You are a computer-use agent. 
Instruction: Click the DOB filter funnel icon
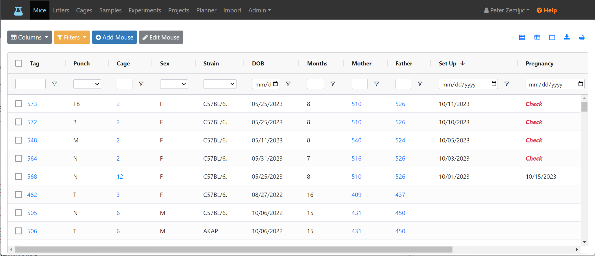point(288,84)
